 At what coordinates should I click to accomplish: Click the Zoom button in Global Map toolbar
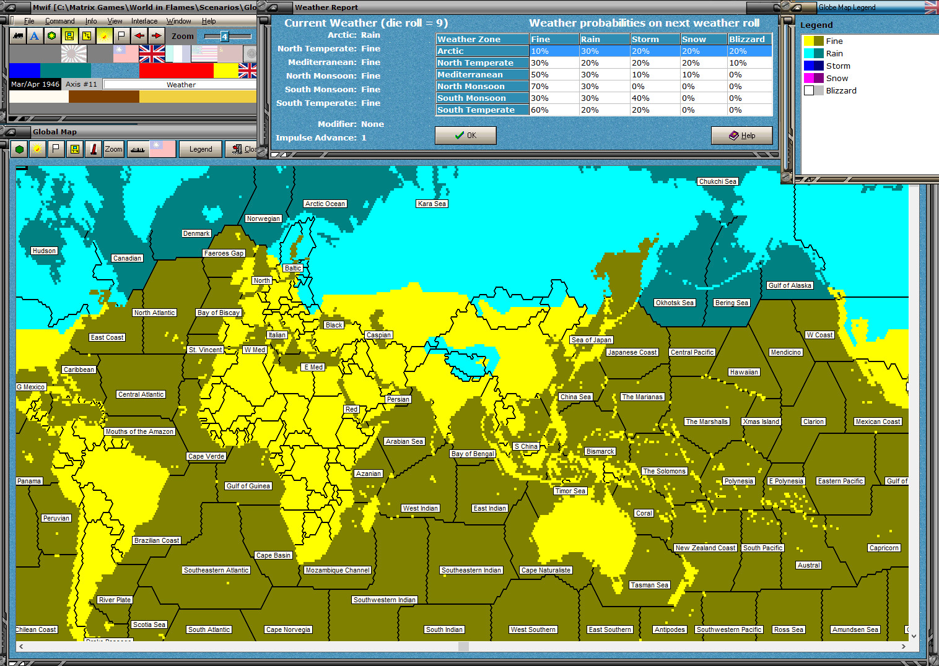(x=113, y=149)
